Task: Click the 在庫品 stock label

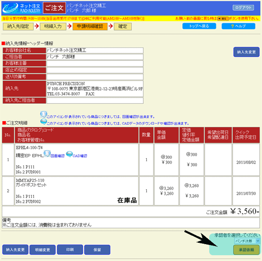Action: (x=127, y=200)
